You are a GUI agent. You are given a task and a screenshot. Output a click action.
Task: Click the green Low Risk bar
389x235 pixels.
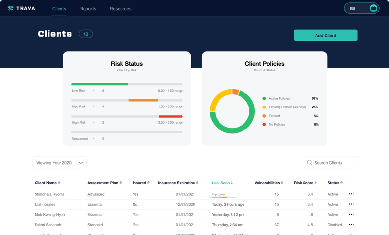point(99,84)
